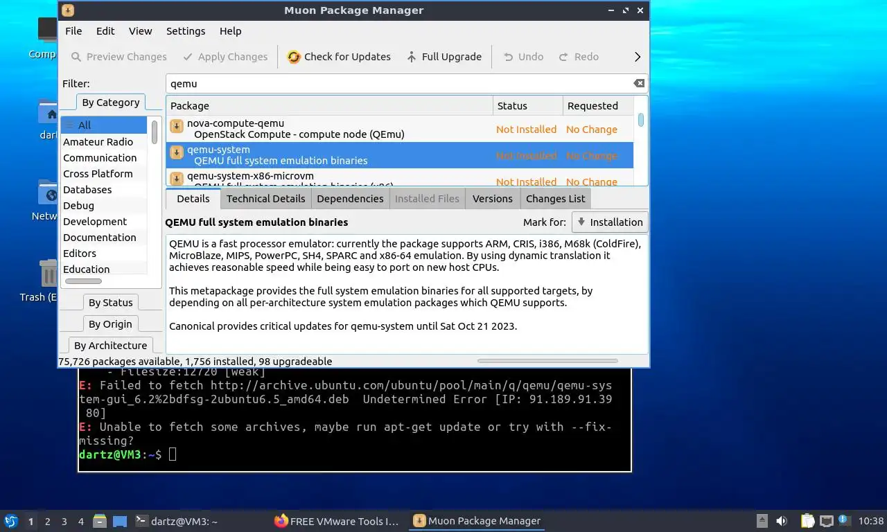The height and width of the screenshot is (532, 887).
Task: Click Apply Changes in the toolbar
Action: click(225, 57)
